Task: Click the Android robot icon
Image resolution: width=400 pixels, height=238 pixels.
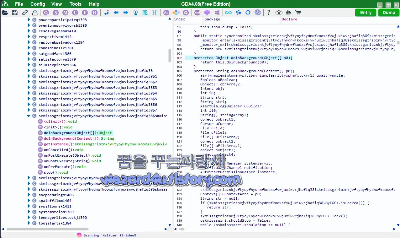Action: click(207, 13)
